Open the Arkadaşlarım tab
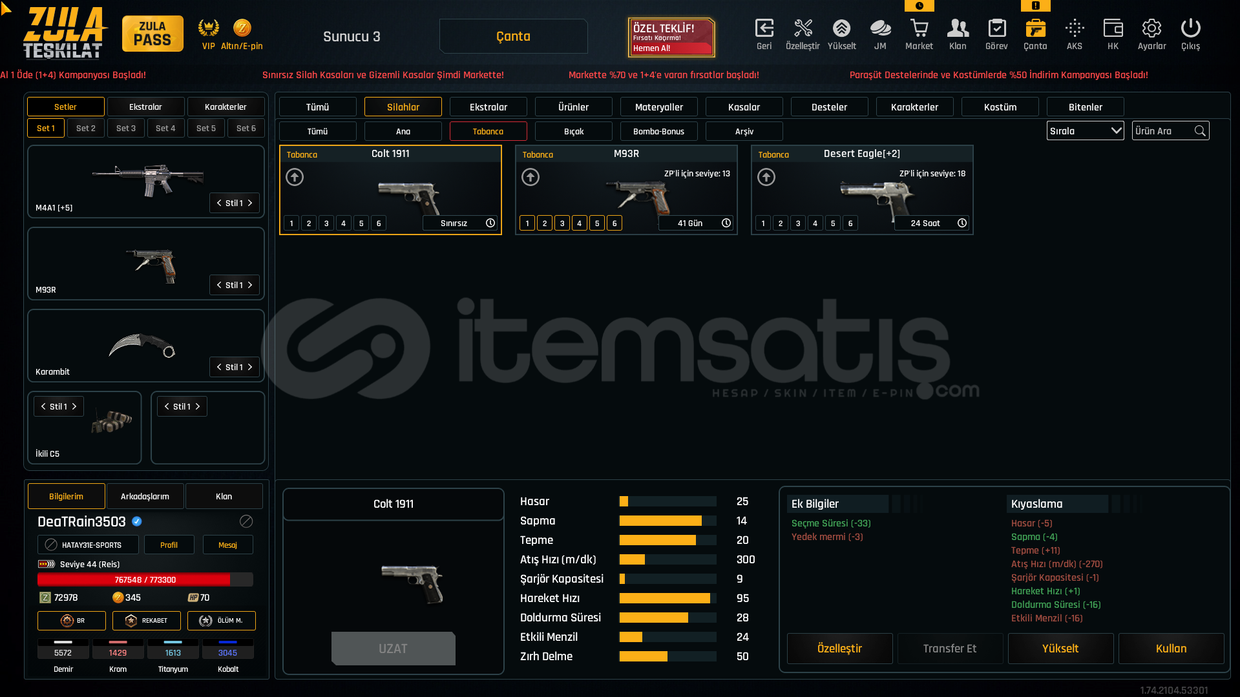Viewport: 1240px width, 697px height. [x=145, y=496]
